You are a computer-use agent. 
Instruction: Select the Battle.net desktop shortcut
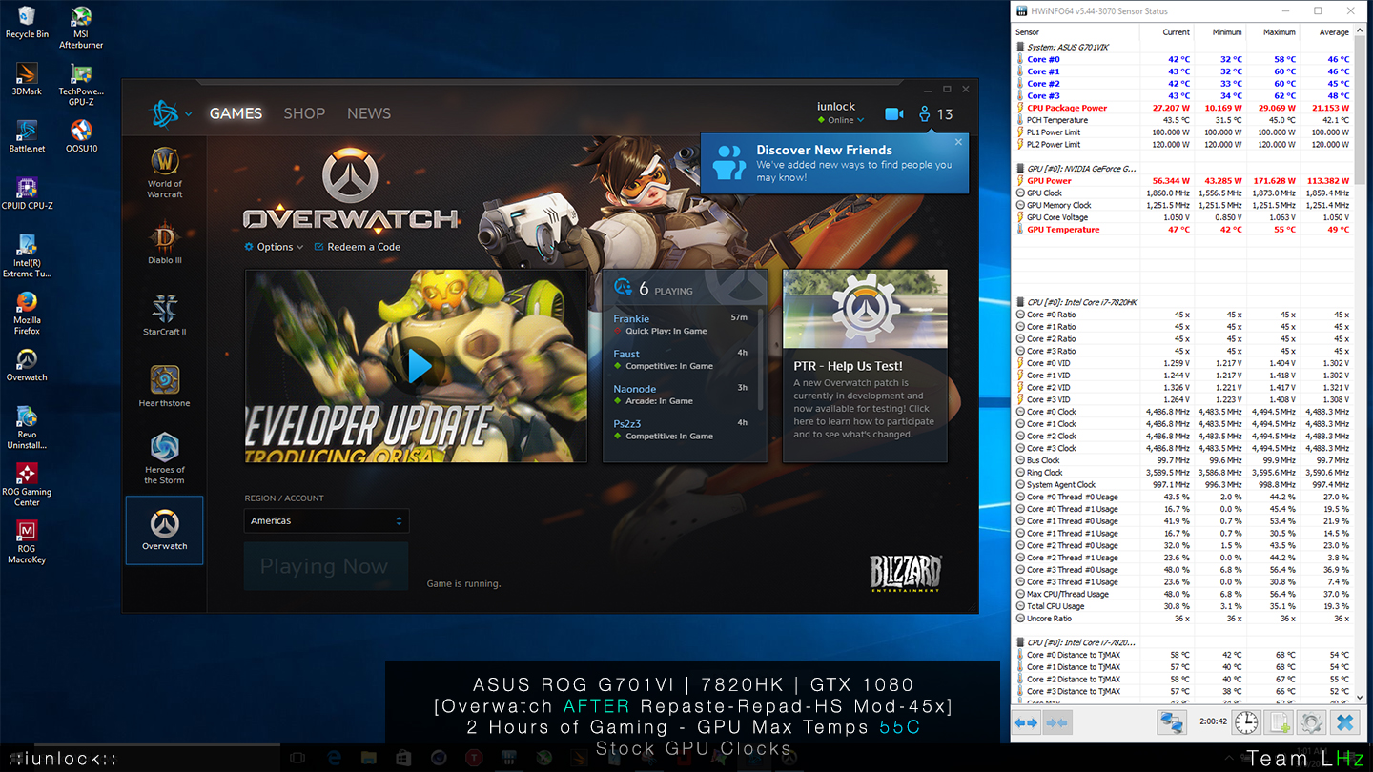pos(27,135)
